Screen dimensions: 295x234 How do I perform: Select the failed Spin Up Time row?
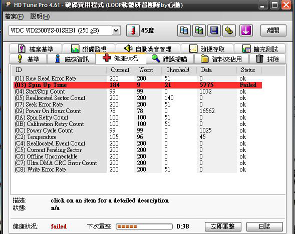(x=138, y=85)
